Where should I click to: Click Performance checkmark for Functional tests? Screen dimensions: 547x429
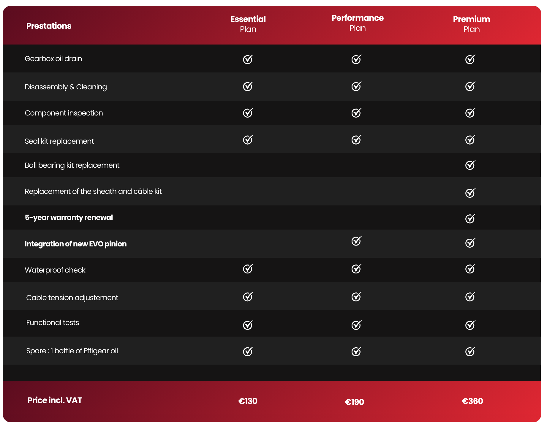356,325
